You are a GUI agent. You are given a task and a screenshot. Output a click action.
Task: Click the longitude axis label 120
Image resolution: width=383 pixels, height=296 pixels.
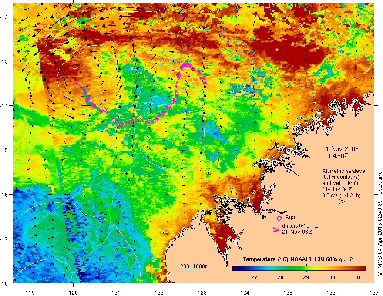tap(73, 293)
